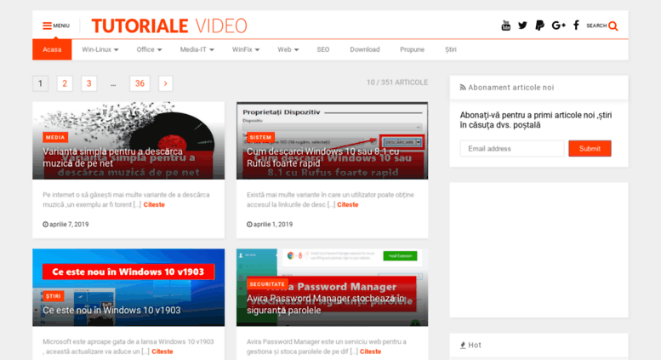Open title 'Avira Password Manager stochează'
This screenshot has width=661, height=360.
point(326,305)
